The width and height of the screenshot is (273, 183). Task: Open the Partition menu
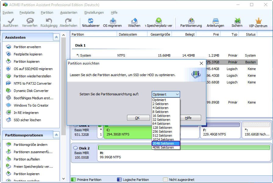pos(47,12)
